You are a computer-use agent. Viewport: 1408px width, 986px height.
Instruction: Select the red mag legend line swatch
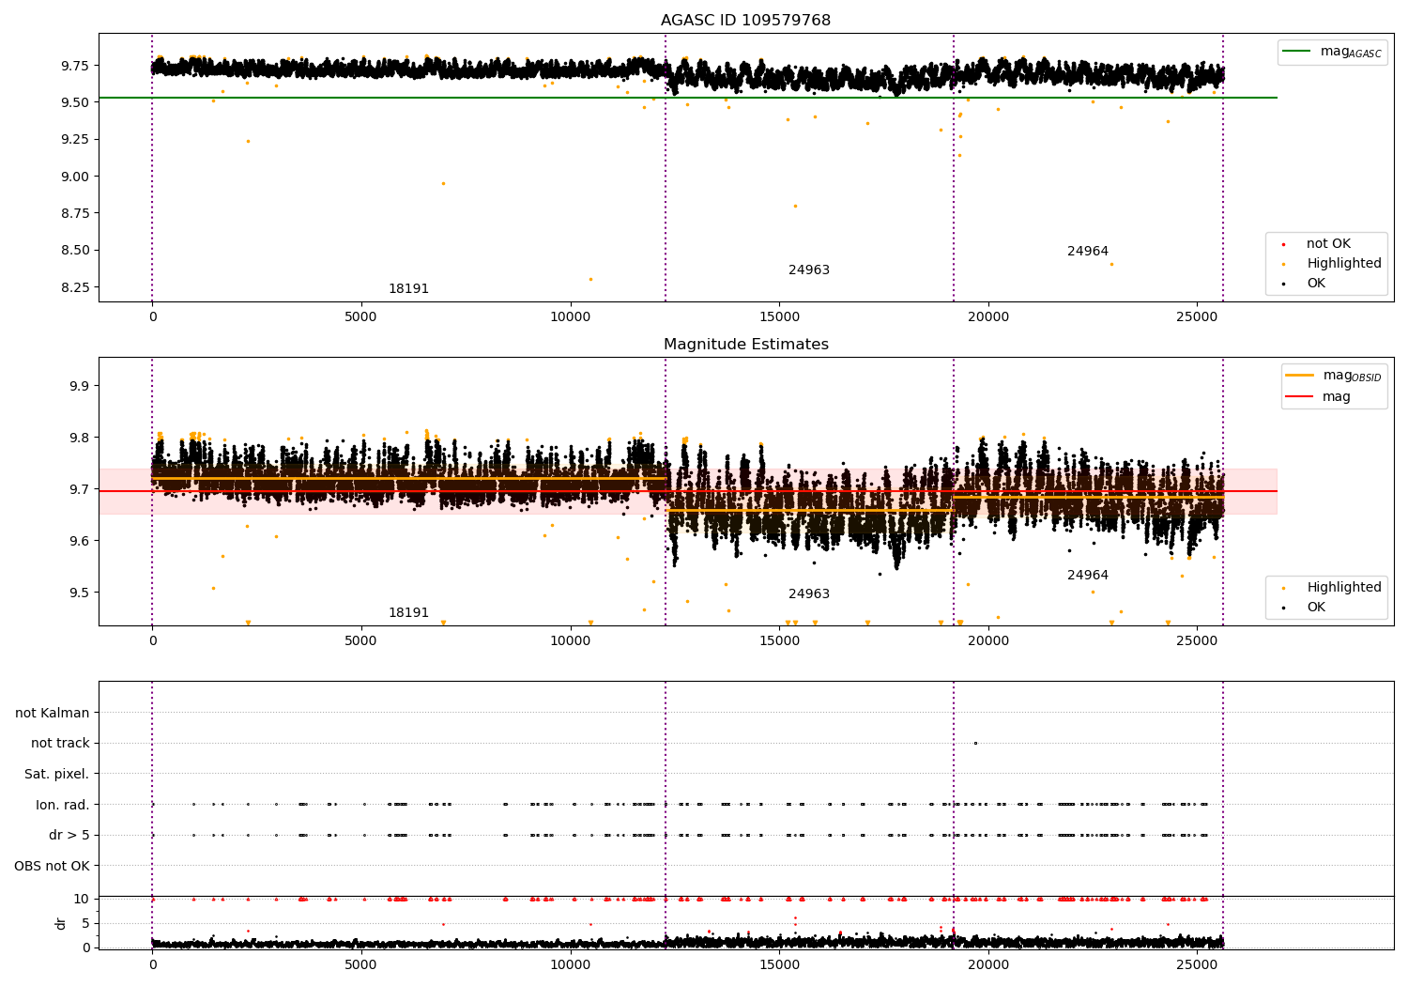click(x=1300, y=397)
